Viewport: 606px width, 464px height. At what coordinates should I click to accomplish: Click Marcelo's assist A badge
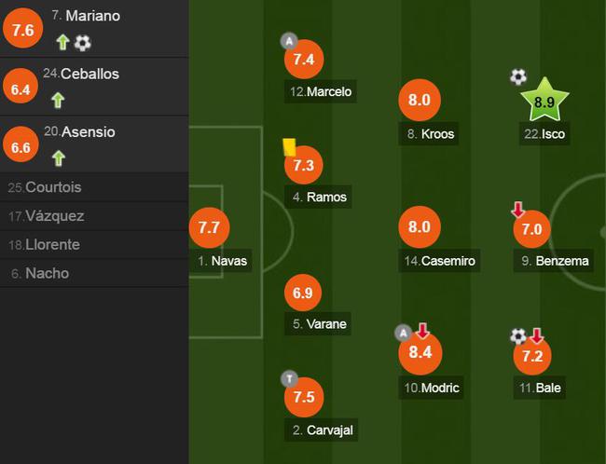point(289,41)
